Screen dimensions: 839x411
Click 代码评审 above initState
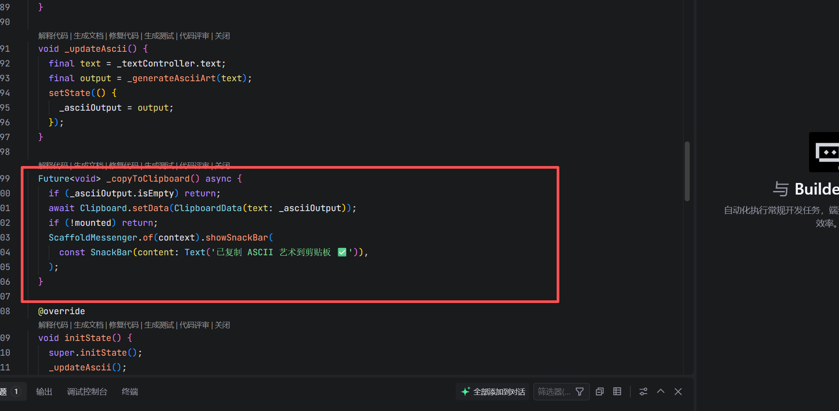[x=194, y=325]
